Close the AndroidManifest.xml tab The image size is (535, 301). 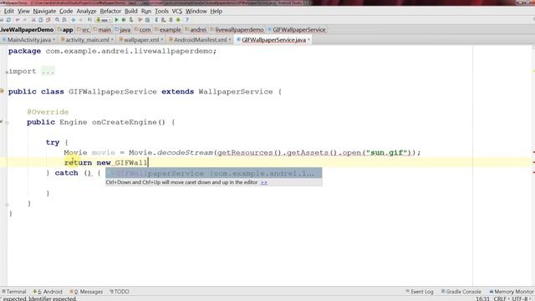click(230, 40)
